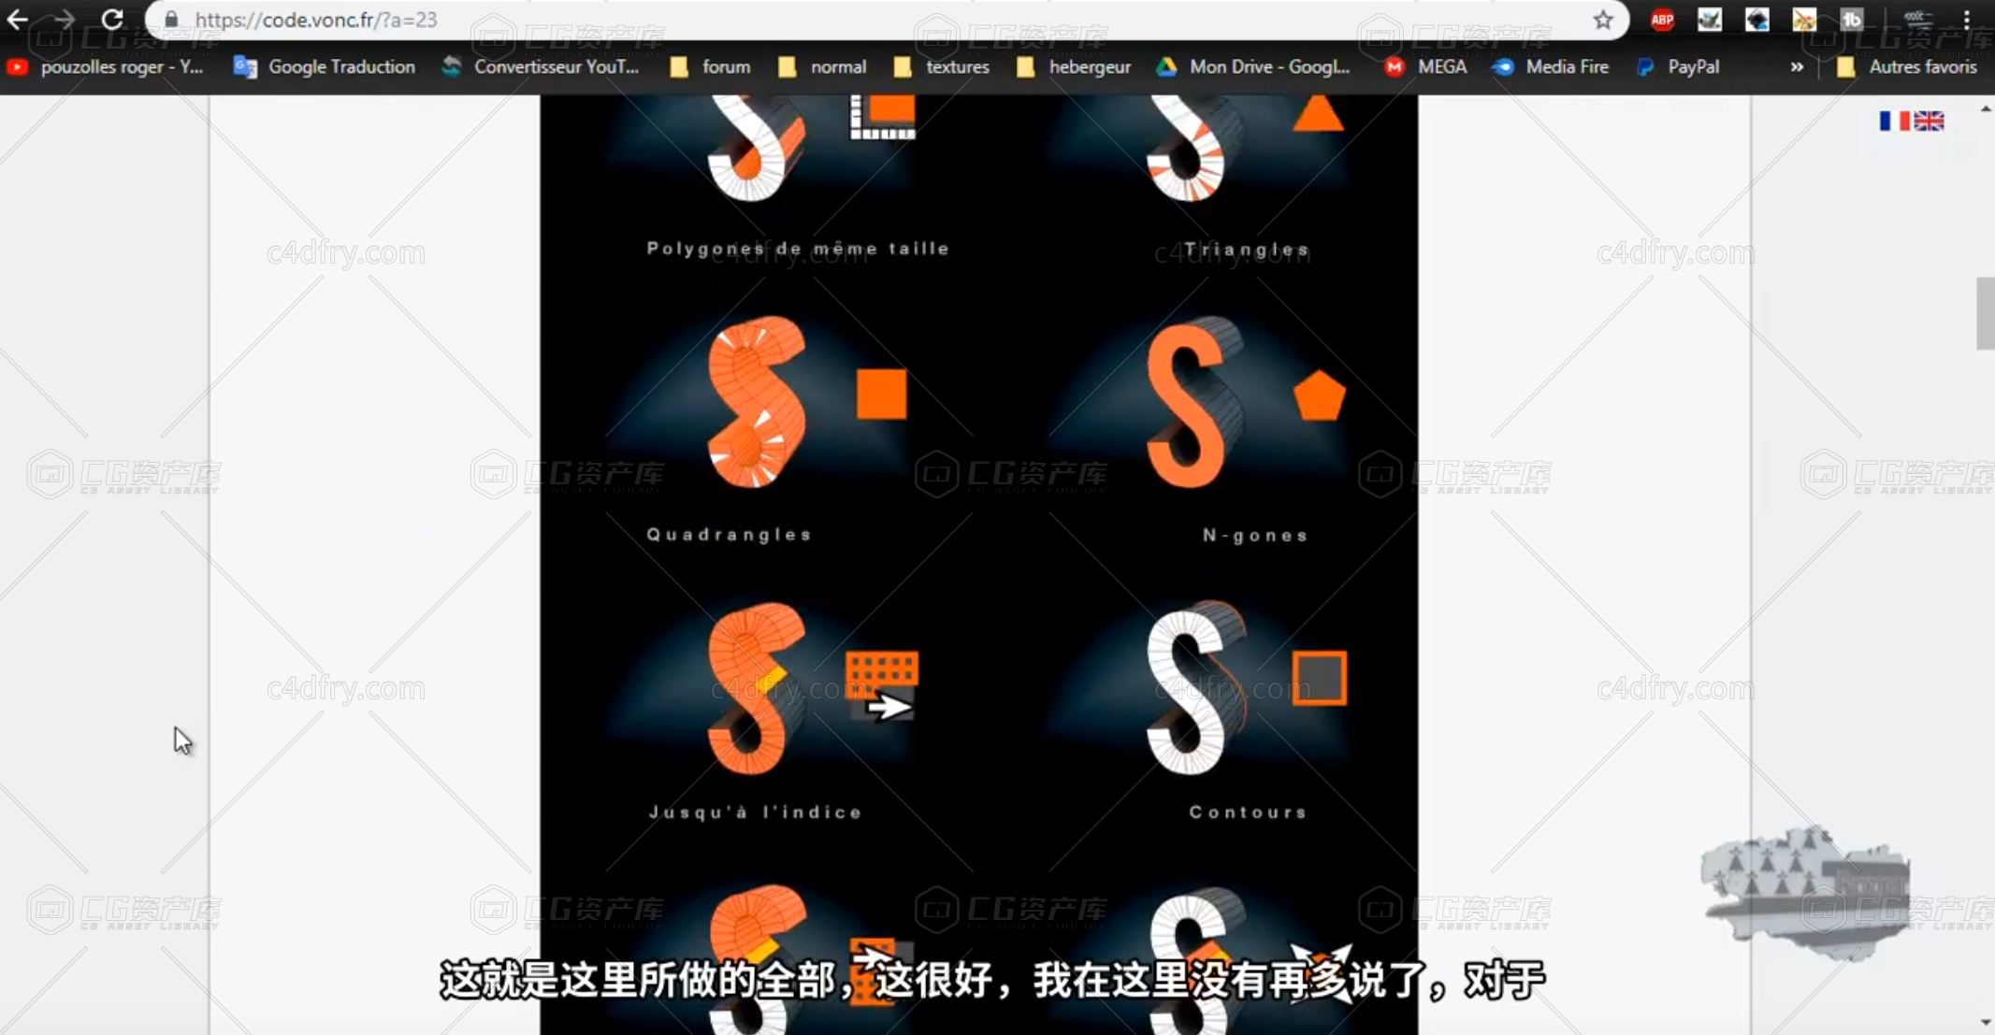
Task: Click the 'Quadrangles' caption
Action: pos(730,535)
